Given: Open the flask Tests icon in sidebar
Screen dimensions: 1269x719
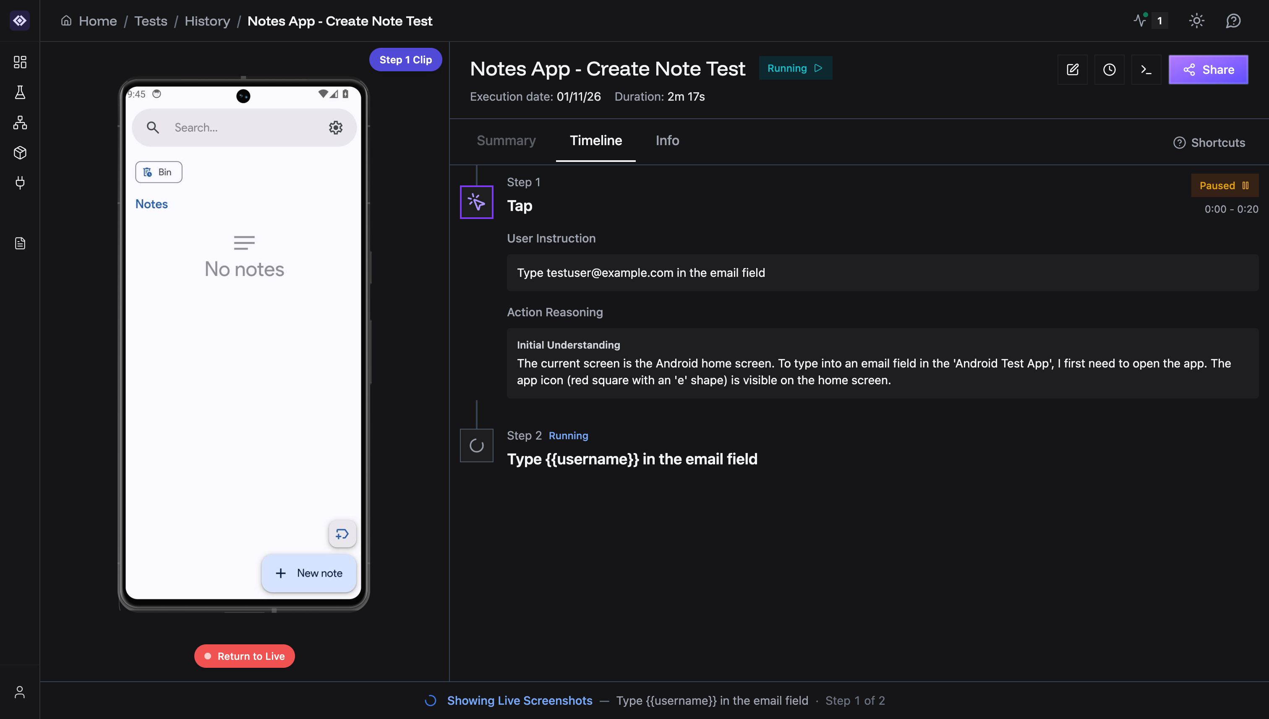Looking at the screenshot, I should click(20, 92).
